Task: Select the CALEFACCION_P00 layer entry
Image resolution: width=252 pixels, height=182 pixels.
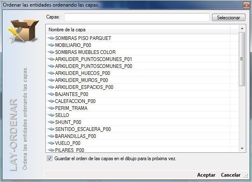Action: coord(142,101)
